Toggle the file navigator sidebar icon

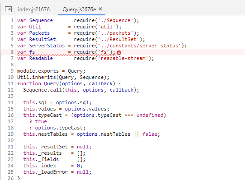[x=8, y=9]
